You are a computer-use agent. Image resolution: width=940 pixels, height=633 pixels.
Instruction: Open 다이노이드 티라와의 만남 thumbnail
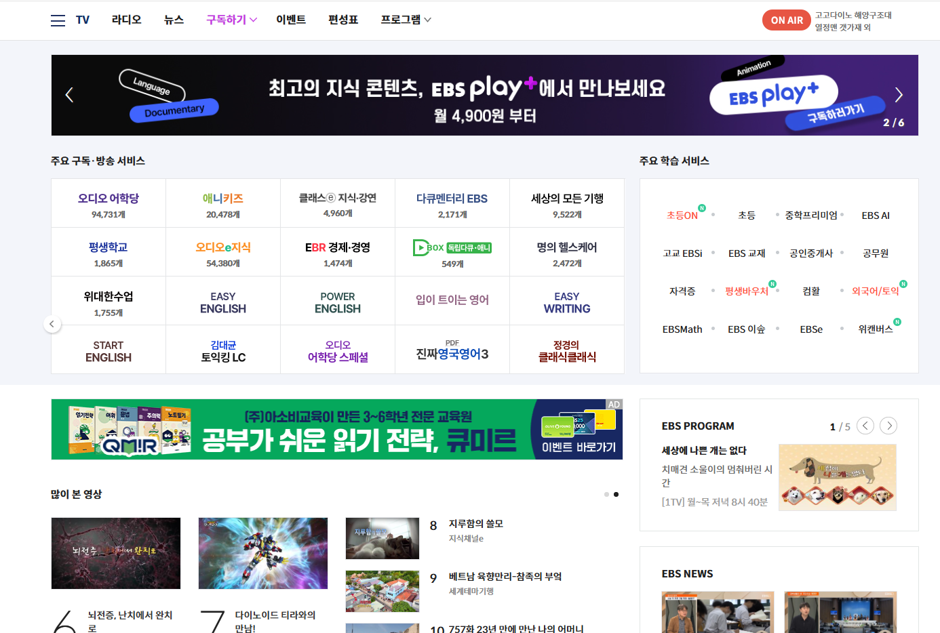tap(263, 553)
